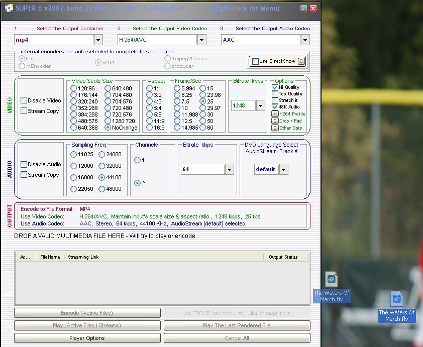
Task: Tick Disable Audio in the Audio section
Action: [24, 164]
